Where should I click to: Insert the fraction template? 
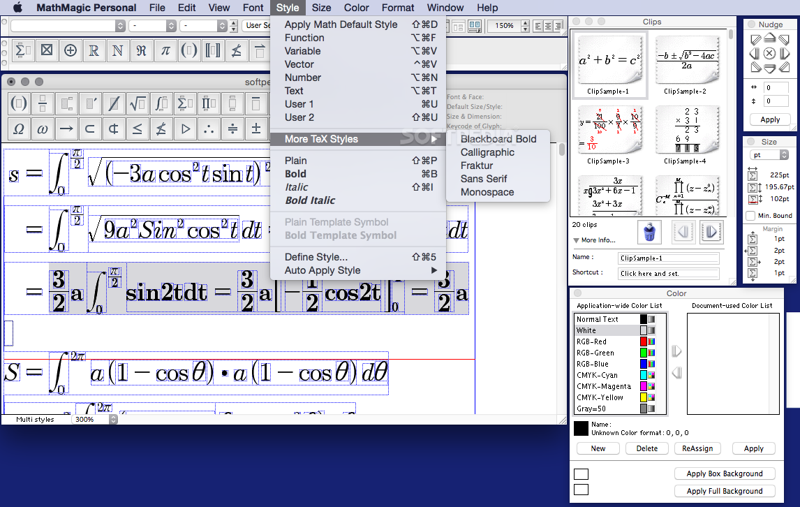click(x=43, y=103)
